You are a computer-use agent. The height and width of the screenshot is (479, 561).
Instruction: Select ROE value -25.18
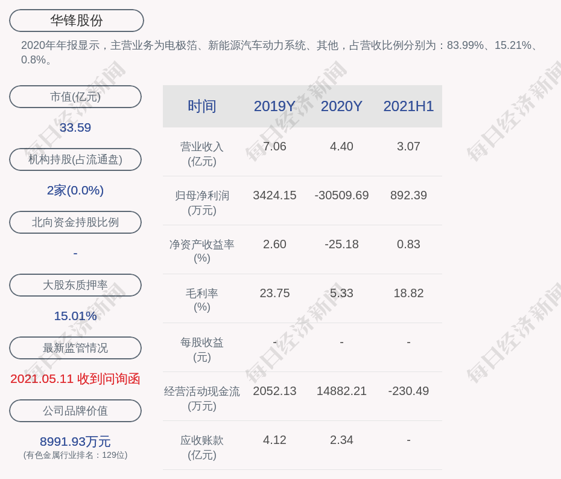point(341,245)
